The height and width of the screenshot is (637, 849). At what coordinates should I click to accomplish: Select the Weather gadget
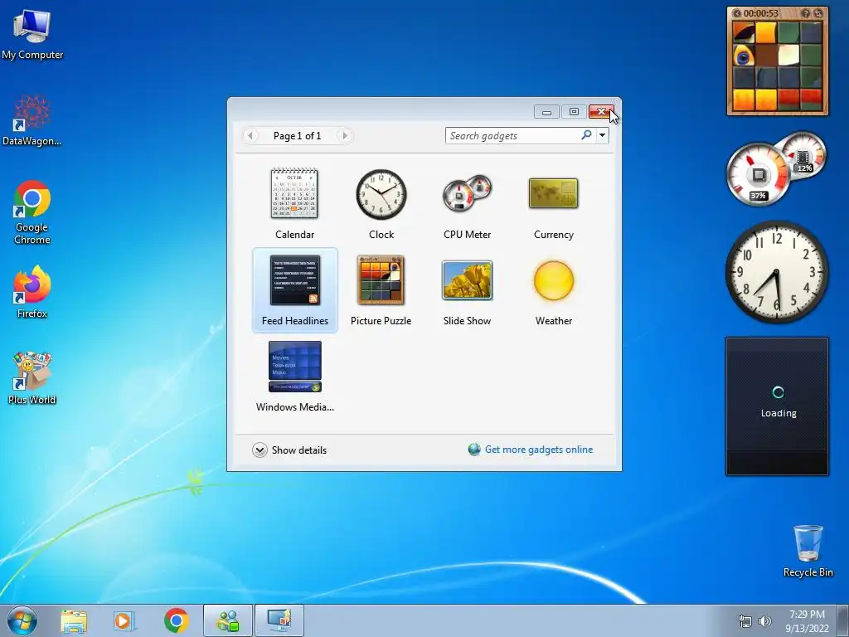[x=553, y=290]
